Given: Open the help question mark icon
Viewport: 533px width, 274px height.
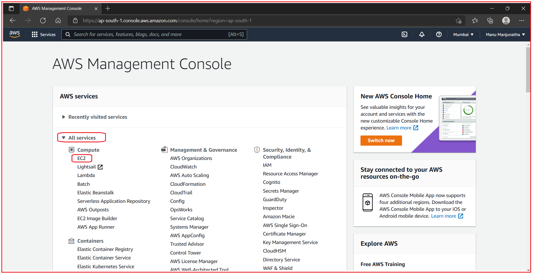Looking at the screenshot, I should (439, 34).
